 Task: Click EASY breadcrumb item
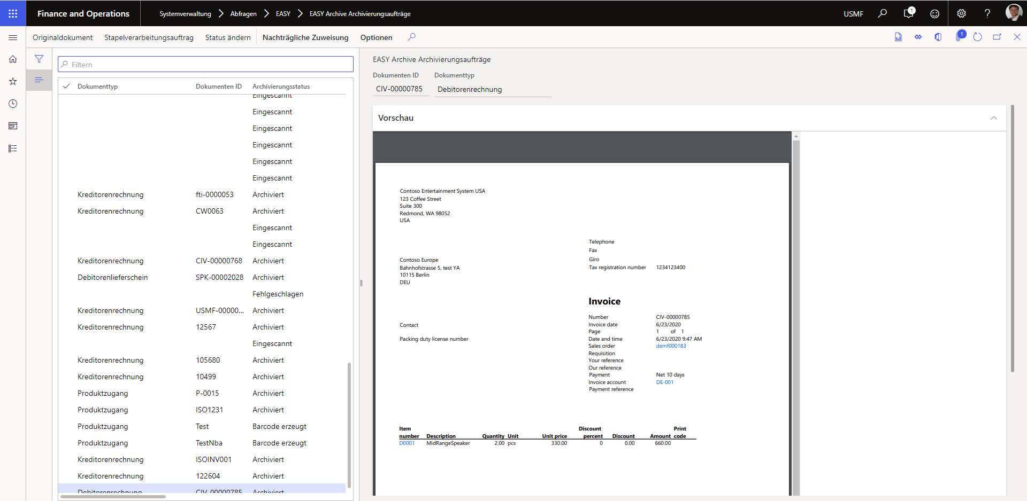pos(283,14)
